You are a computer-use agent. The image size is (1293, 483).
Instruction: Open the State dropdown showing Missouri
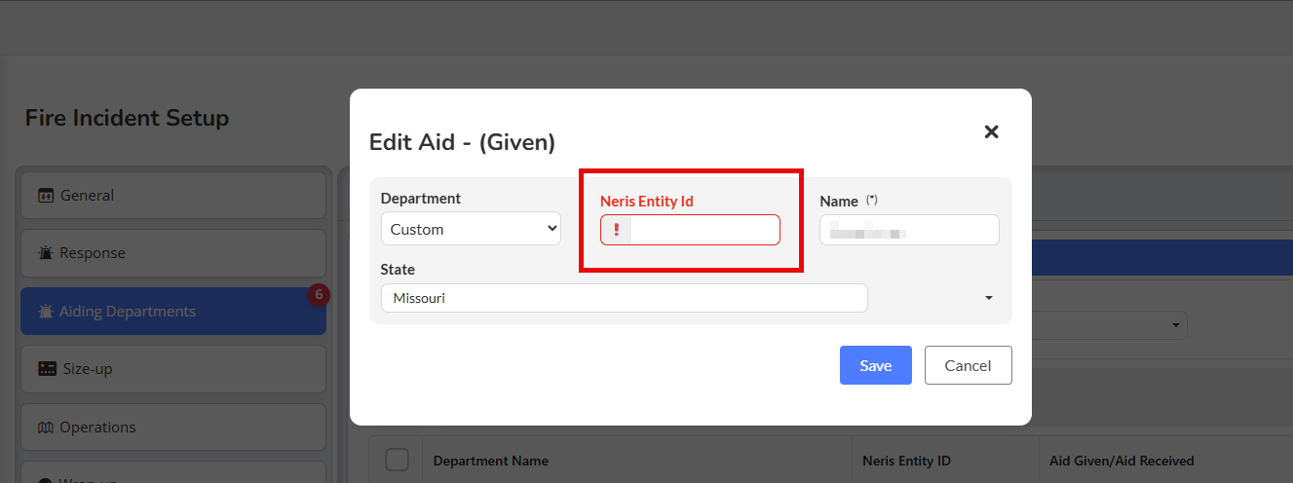624,298
